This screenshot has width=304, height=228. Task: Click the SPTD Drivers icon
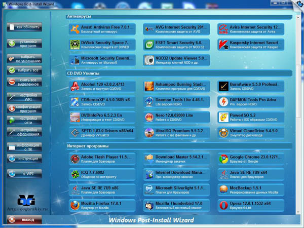click(75, 133)
